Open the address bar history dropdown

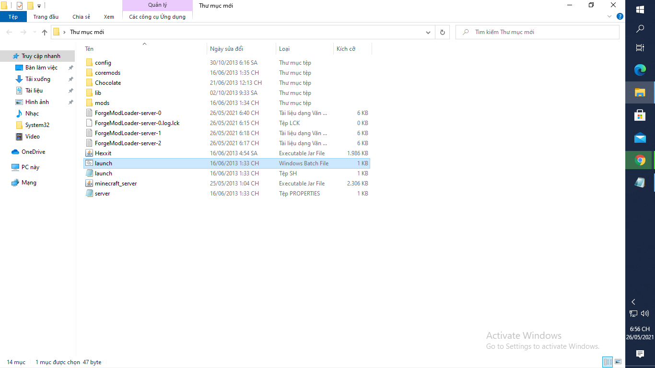[428, 32]
